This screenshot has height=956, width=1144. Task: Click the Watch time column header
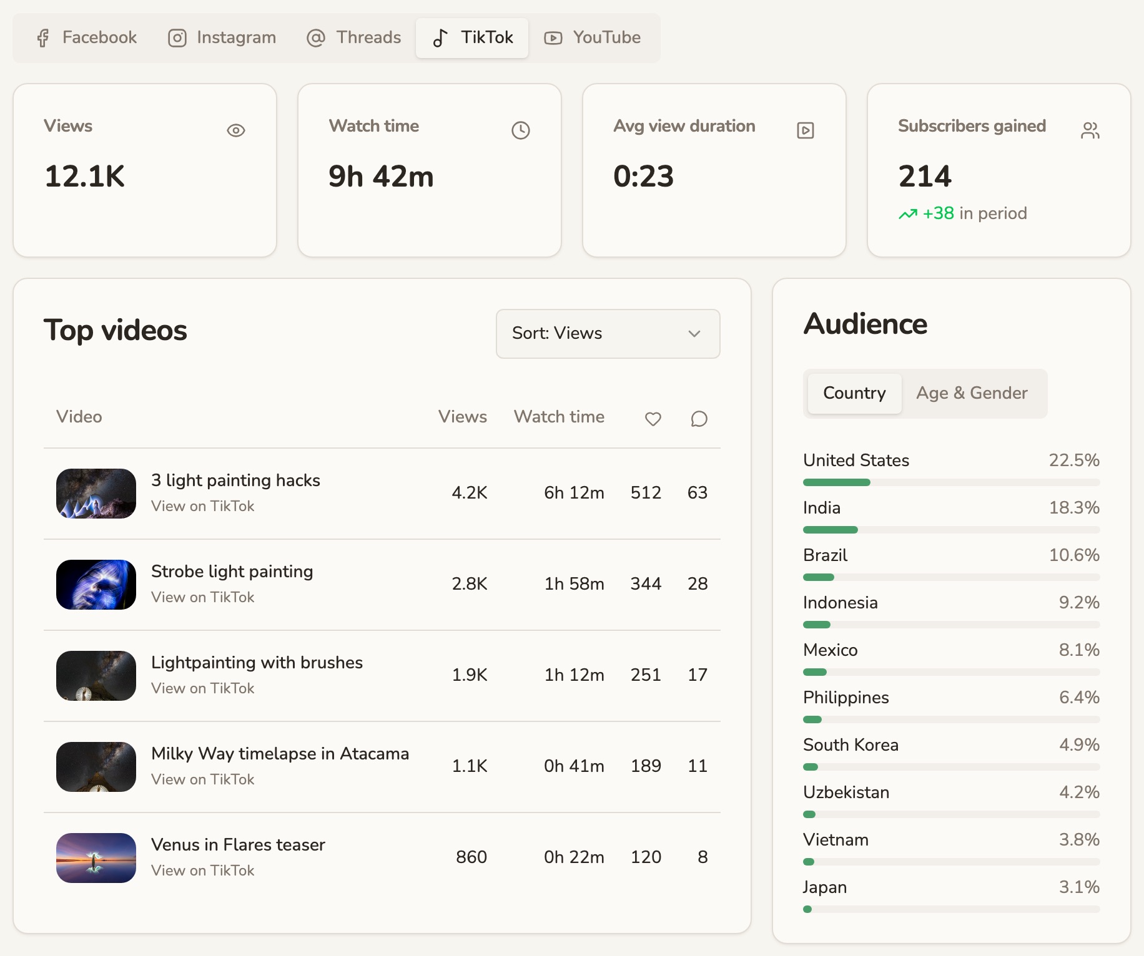[560, 417]
